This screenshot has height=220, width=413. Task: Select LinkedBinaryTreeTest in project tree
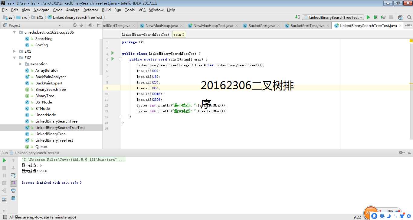[54, 140]
